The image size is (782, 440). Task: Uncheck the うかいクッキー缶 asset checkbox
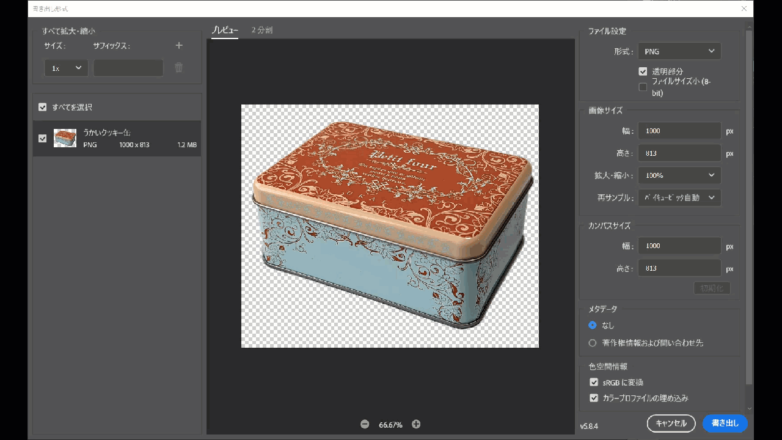[x=42, y=138]
